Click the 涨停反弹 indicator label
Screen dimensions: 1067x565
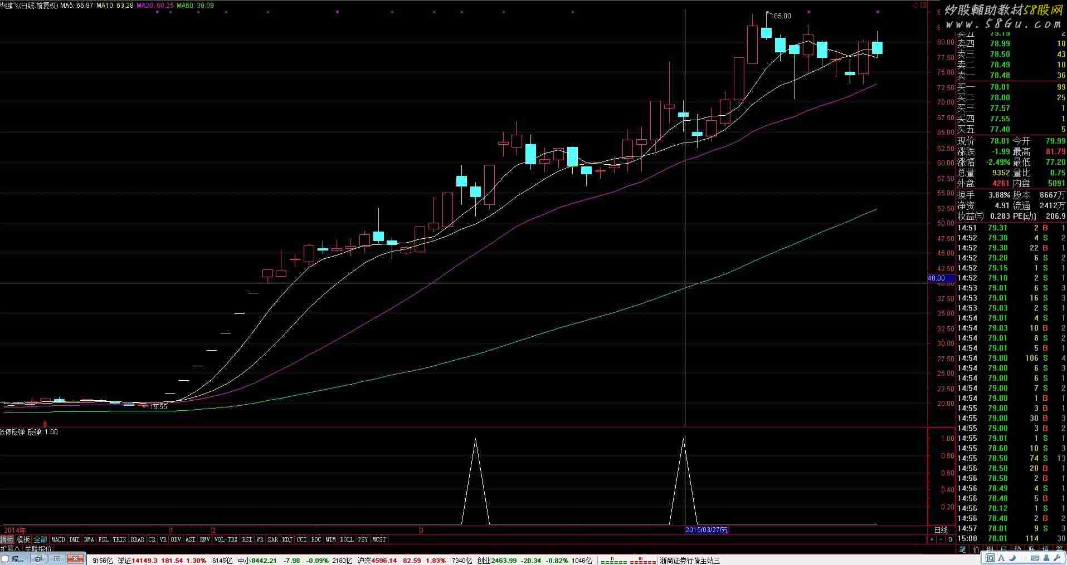pos(12,432)
